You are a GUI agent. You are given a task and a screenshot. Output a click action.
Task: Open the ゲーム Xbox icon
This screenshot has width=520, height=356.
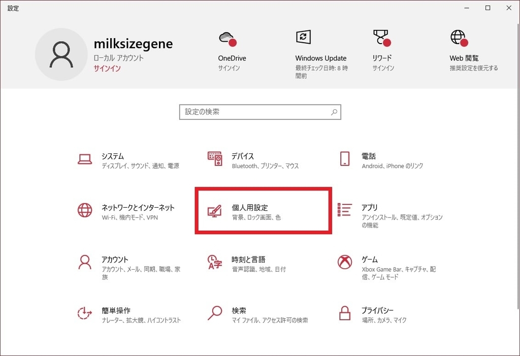click(x=345, y=262)
